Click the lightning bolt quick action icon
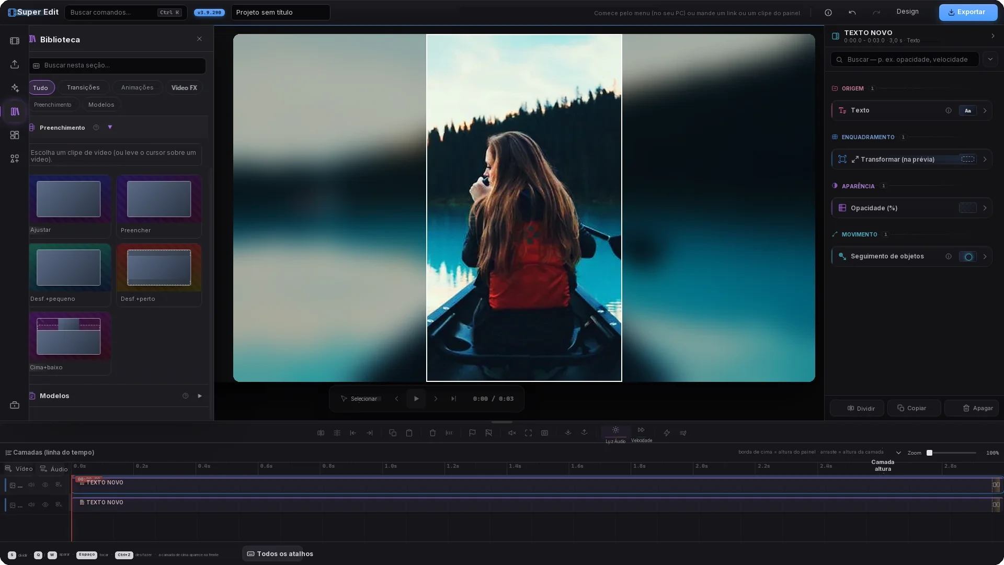 pos(667,433)
